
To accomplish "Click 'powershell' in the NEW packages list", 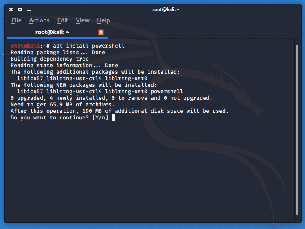I will 167,91.
